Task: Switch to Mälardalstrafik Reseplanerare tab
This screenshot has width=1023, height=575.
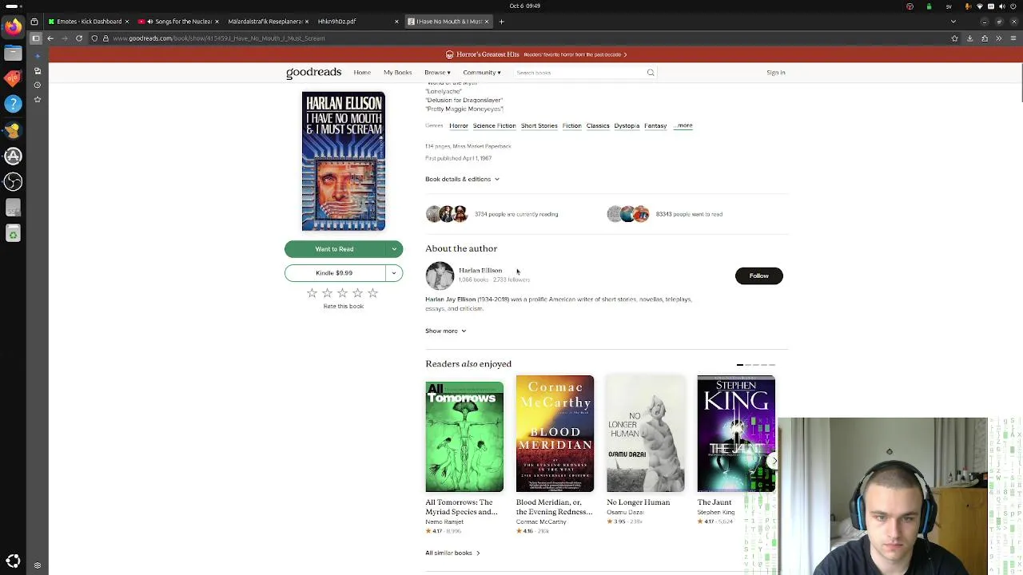Action: coord(267,22)
